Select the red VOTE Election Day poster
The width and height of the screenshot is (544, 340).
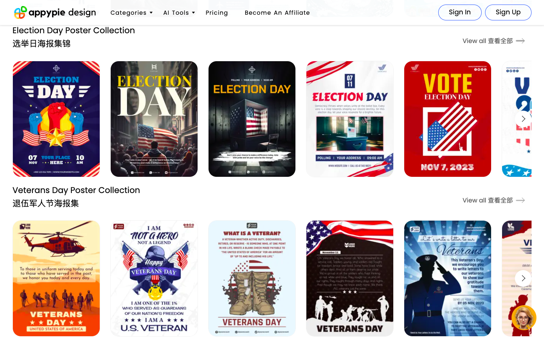448,119
